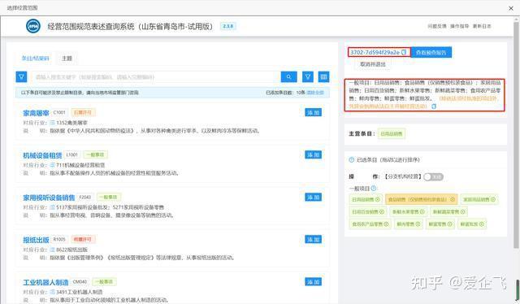Click the help icon beside 一般项目
Screen dimensions: 520x304
pyautogui.click(x=374, y=189)
